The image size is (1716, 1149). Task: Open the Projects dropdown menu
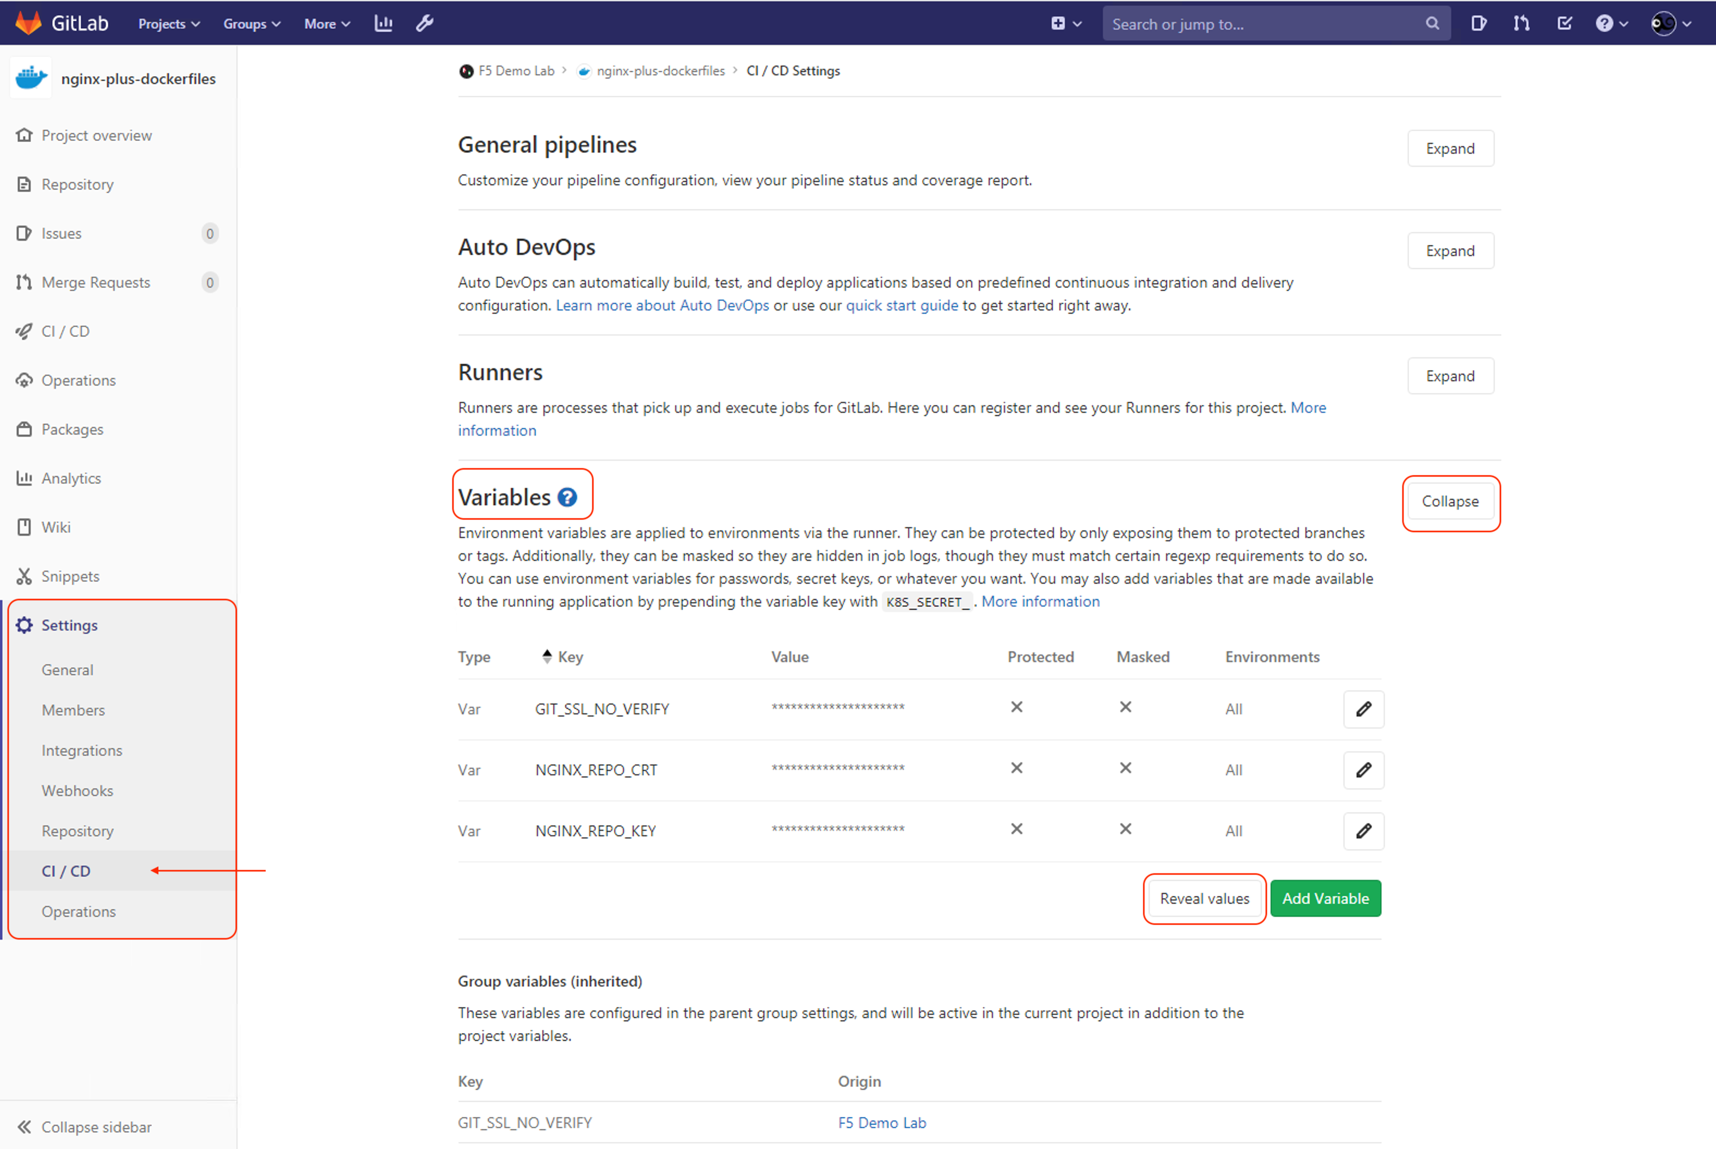pyautogui.click(x=169, y=23)
